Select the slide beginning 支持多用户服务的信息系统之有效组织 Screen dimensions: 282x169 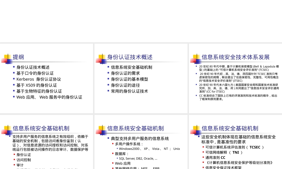pyautogui.click(x=47, y=142)
